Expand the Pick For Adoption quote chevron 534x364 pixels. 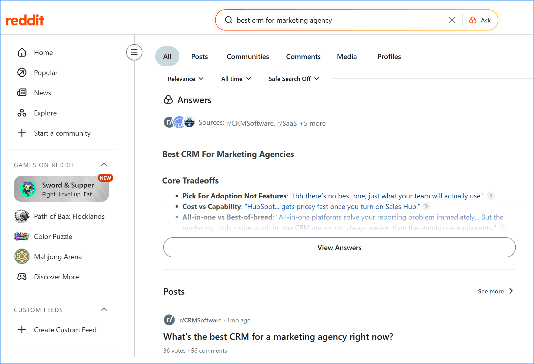[x=491, y=196]
